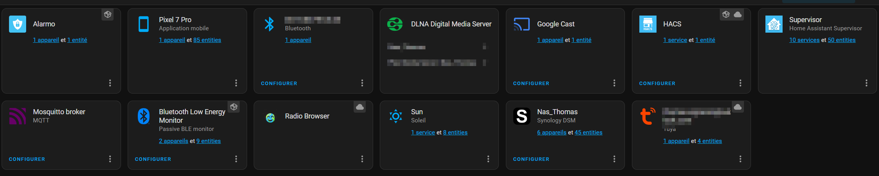This screenshot has height=176, width=879.
Task: Open the Mosquitto broker three-dot menu
Action: click(x=110, y=159)
